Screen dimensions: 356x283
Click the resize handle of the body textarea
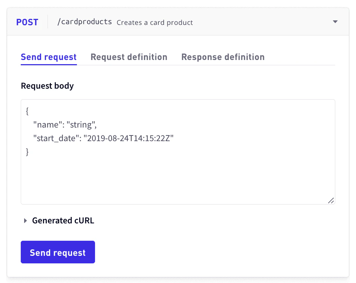331,200
